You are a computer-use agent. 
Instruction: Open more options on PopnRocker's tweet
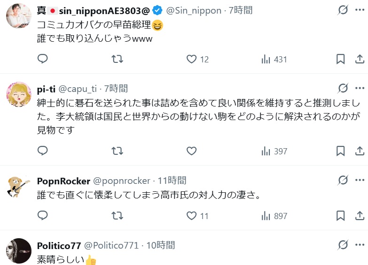[x=360, y=180]
